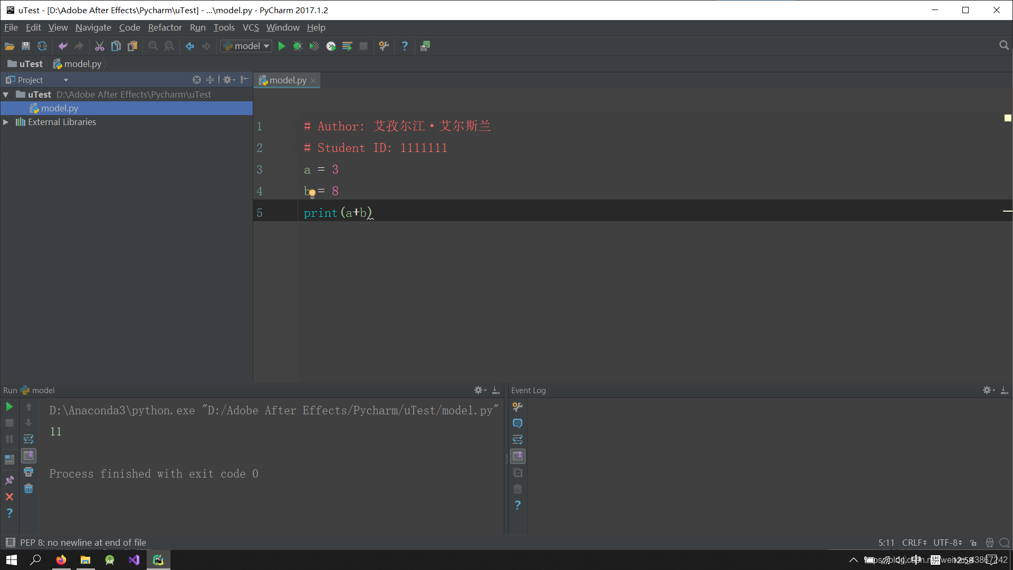Click the print icon in Run panel
1013x570 pixels.
click(x=28, y=472)
